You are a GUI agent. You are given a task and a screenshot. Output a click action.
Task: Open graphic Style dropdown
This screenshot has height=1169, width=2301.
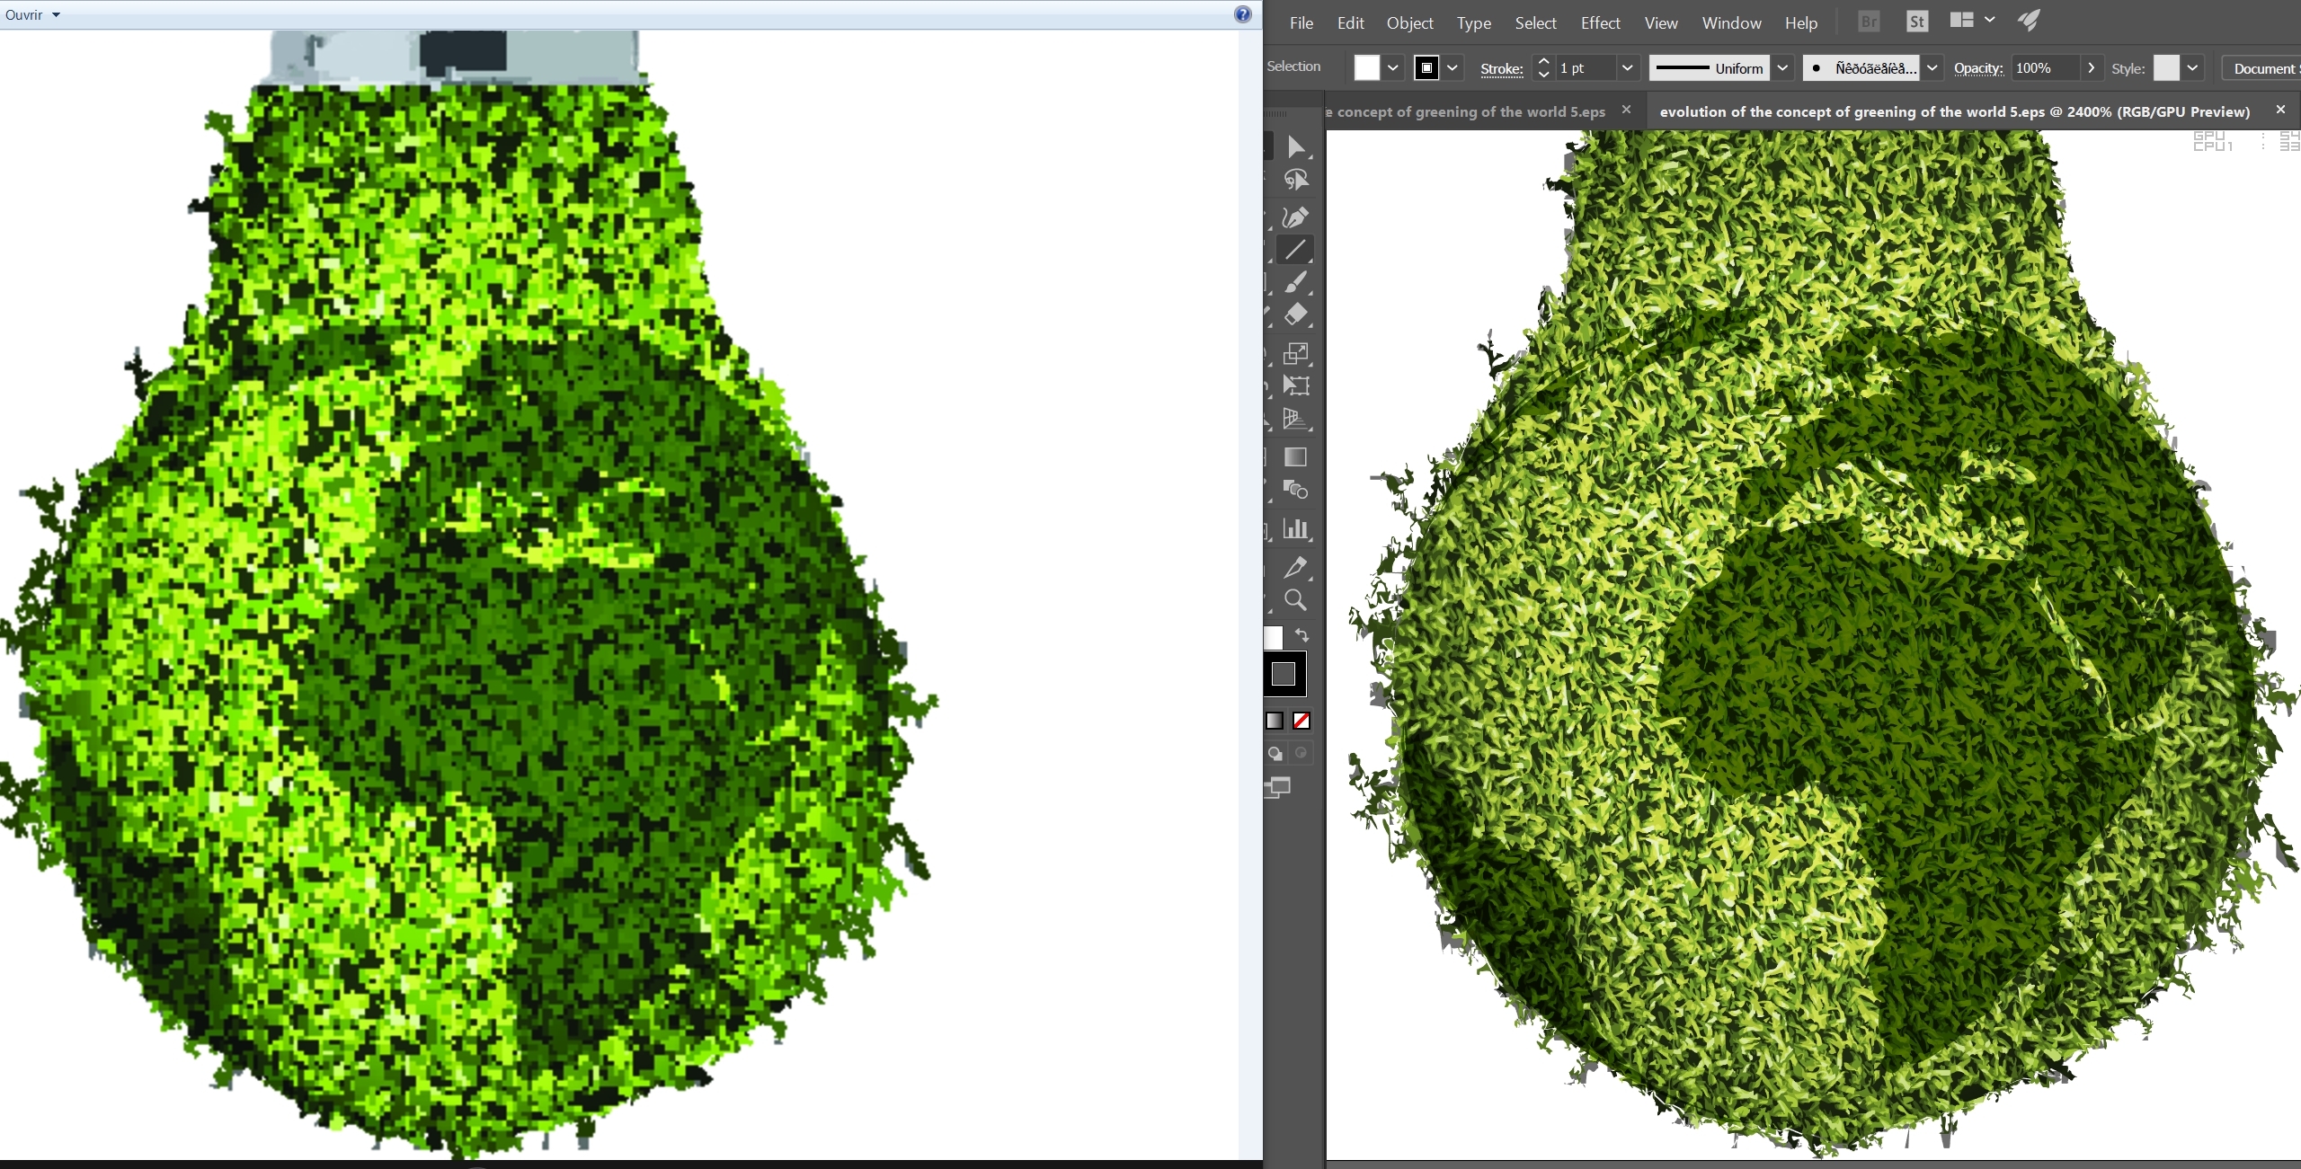2192,67
